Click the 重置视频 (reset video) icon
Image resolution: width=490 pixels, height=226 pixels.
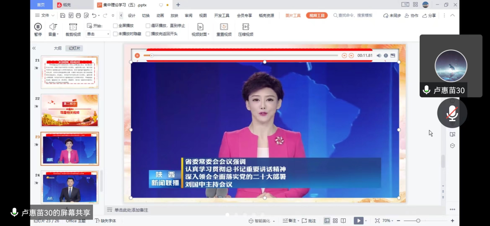point(224,27)
